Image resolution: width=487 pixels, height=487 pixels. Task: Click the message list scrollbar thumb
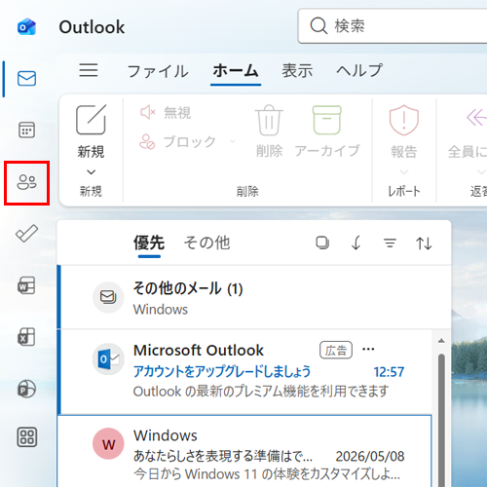coord(441,421)
